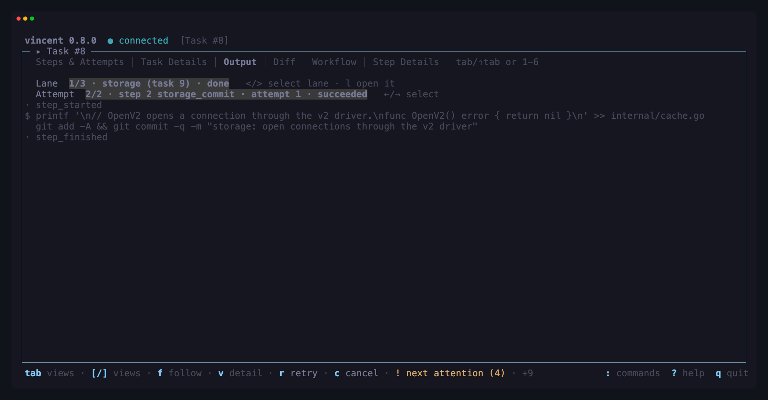The image size is (768, 400).
Task: Click the c cancel shortcut
Action: pyautogui.click(x=356, y=373)
